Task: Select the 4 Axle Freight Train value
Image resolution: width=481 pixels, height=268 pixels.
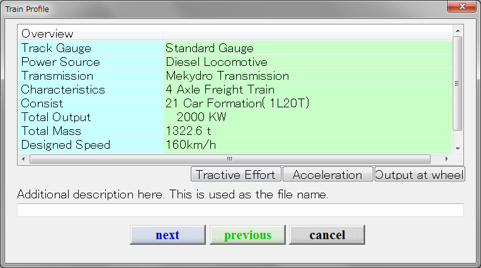Action: pyautogui.click(x=220, y=89)
